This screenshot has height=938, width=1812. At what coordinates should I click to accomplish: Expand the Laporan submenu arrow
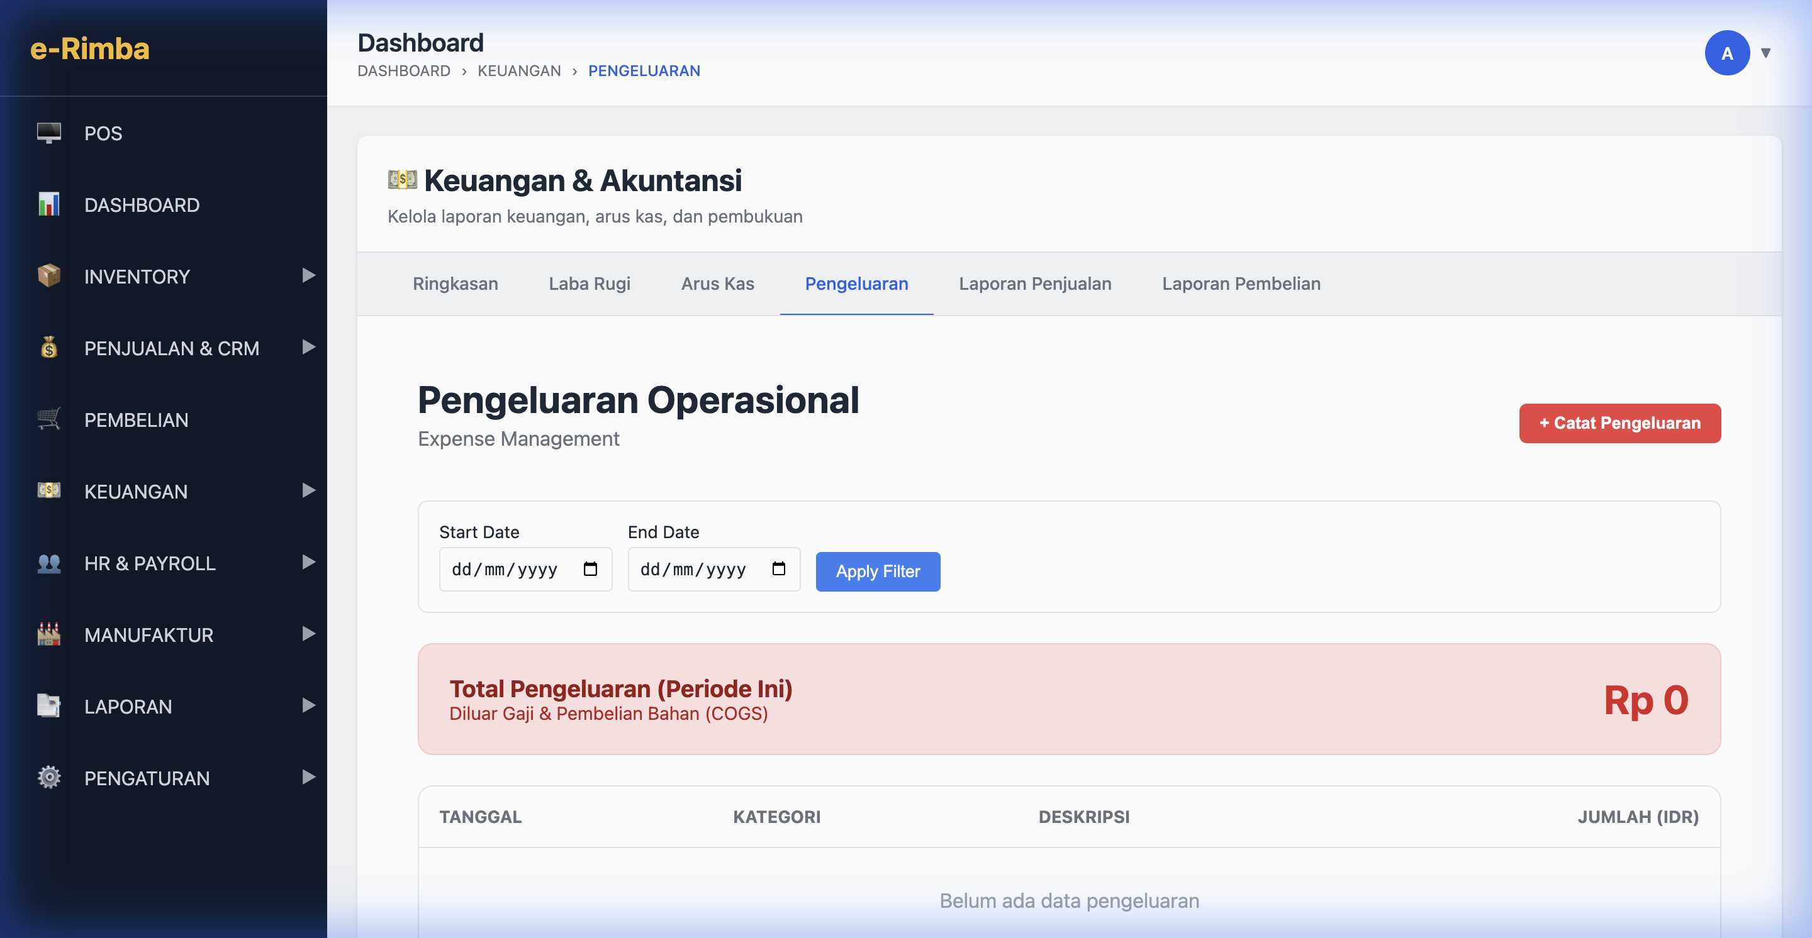tap(308, 705)
